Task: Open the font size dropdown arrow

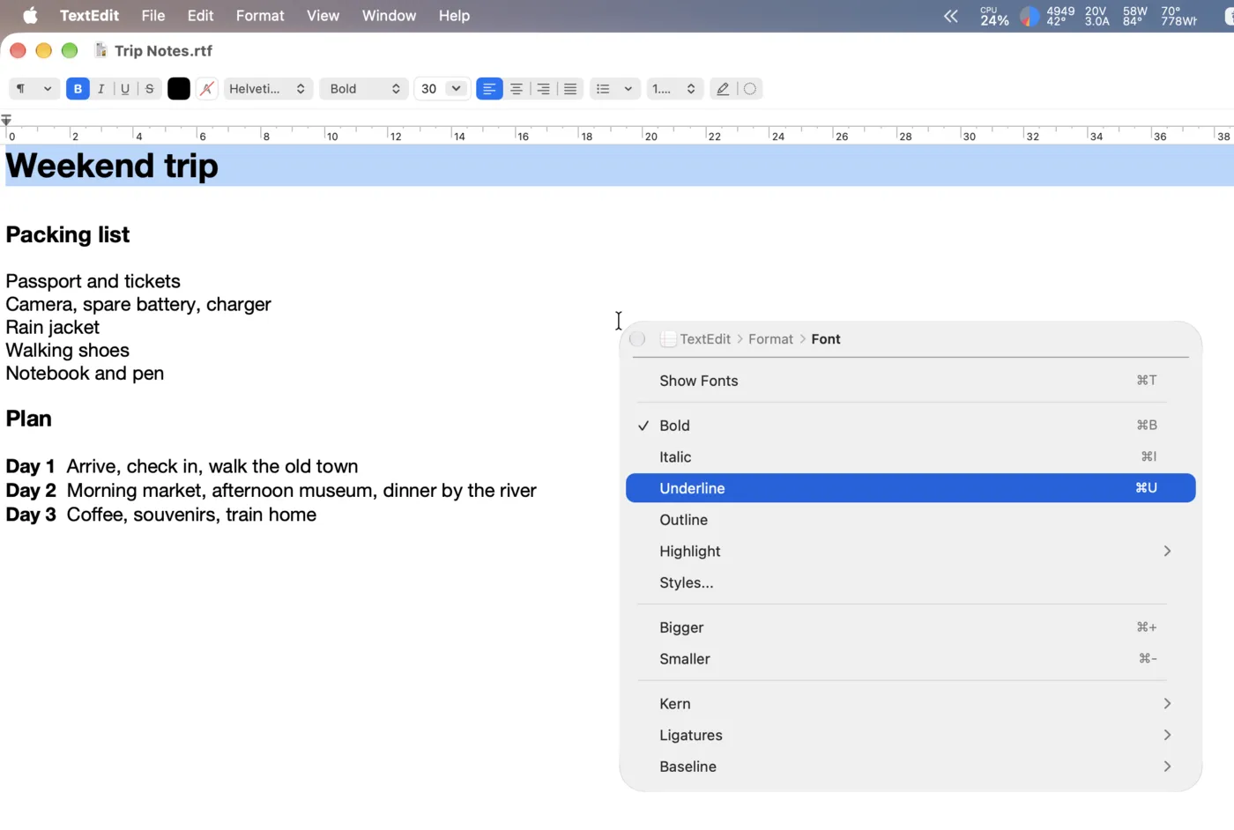Action: click(x=456, y=89)
